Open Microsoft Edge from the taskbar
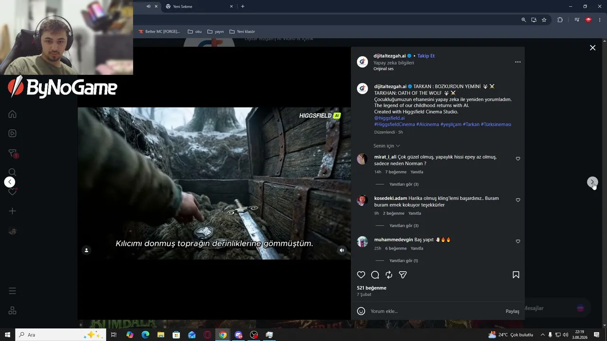 click(x=145, y=335)
